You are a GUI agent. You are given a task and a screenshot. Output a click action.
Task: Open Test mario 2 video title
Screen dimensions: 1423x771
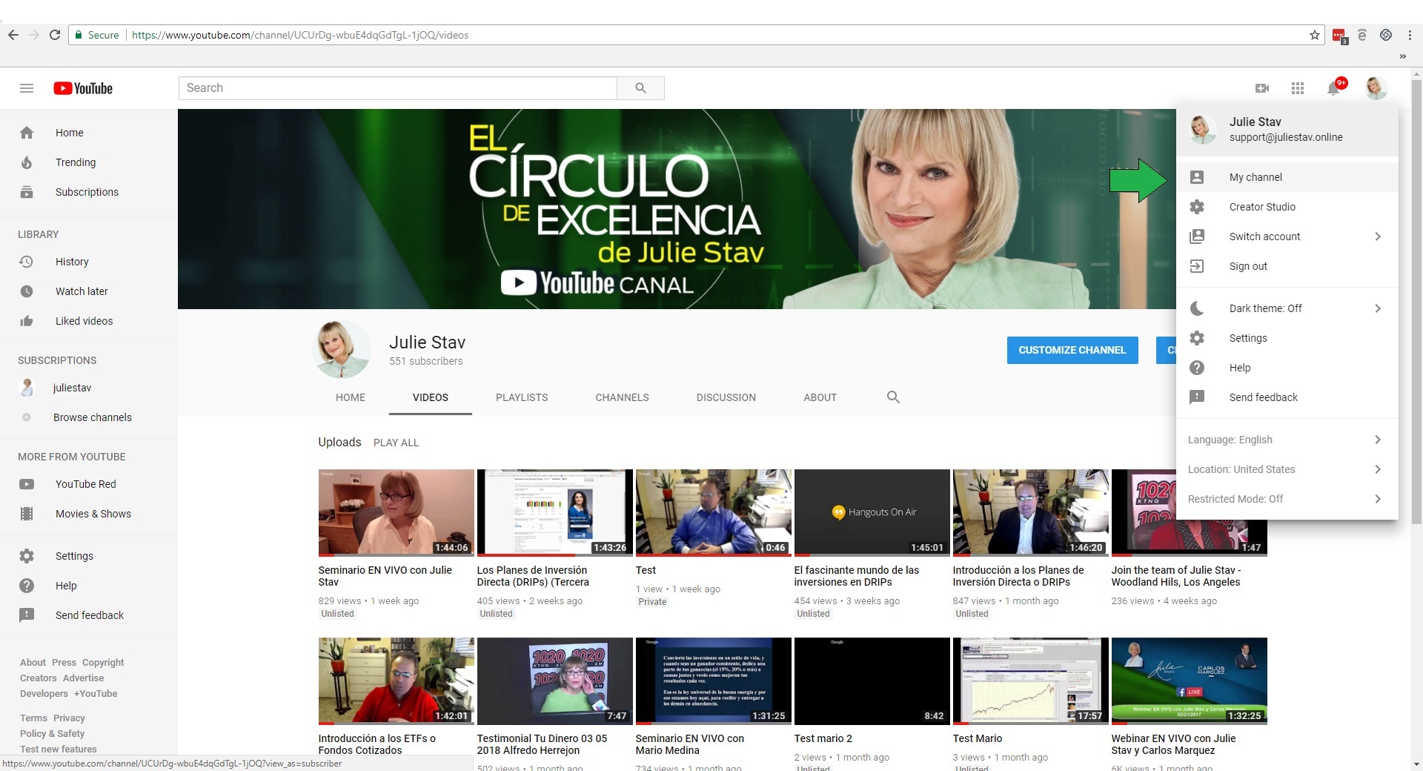tap(823, 738)
